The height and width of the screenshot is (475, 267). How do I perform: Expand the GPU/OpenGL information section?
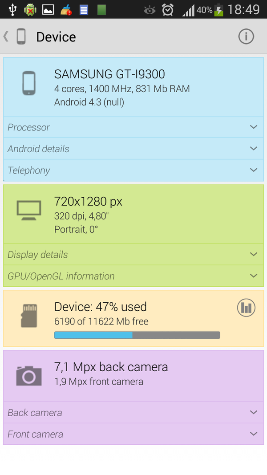133,276
